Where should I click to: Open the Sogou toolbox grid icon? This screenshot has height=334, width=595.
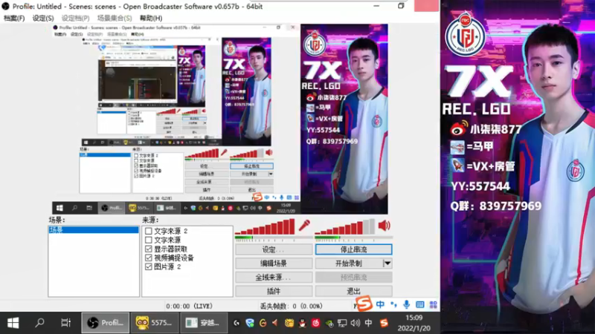pyautogui.click(x=433, y=304)
